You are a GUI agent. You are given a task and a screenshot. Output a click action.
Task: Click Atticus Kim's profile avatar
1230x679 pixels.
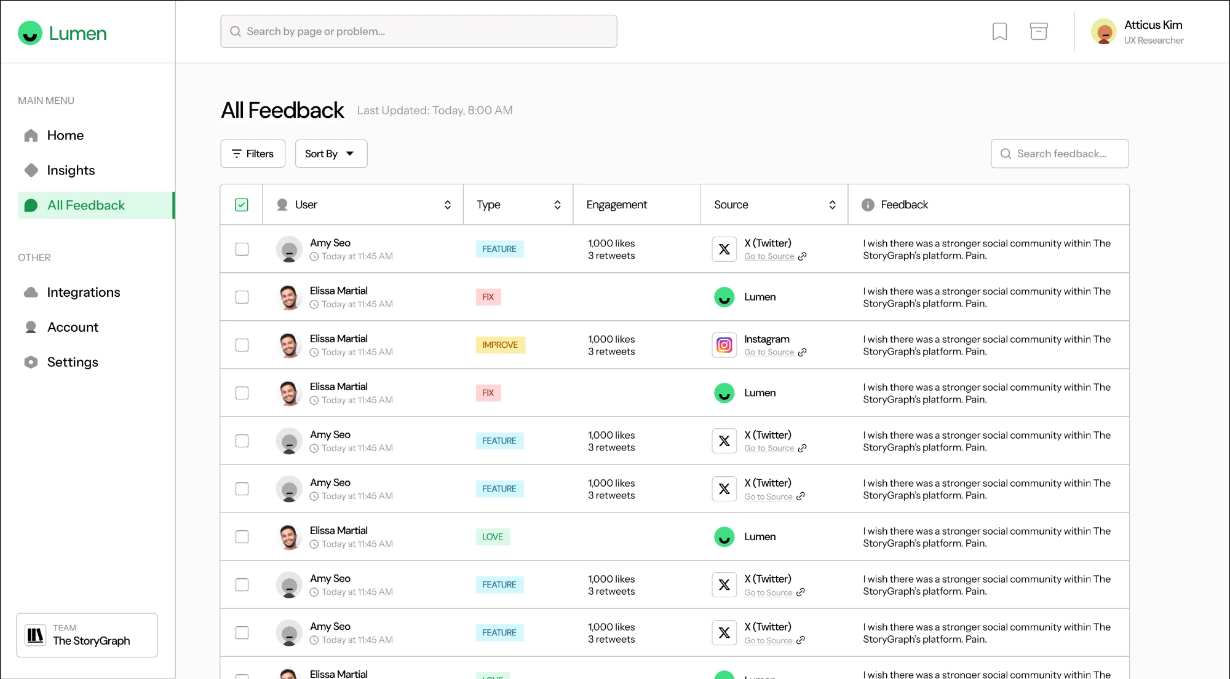1103,32
